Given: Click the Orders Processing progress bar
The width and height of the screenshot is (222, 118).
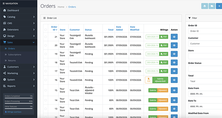Looking at the screenshot, I should (x=18, y=103).
